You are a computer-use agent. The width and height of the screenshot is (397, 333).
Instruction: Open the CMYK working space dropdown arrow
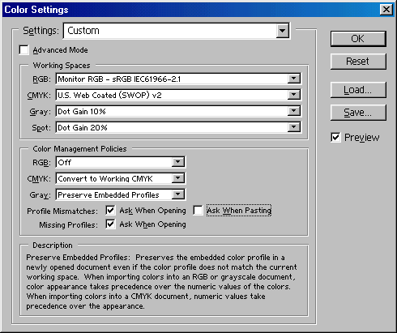click(x=294, y=95)
